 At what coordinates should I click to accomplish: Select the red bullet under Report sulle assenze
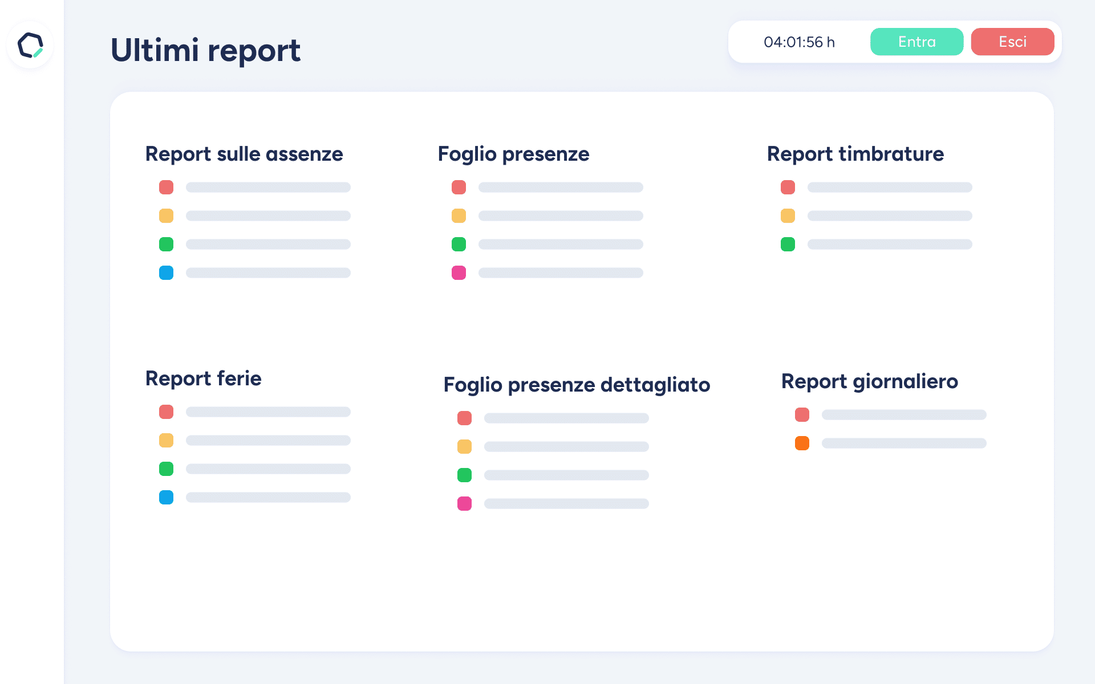click(166, 187)
